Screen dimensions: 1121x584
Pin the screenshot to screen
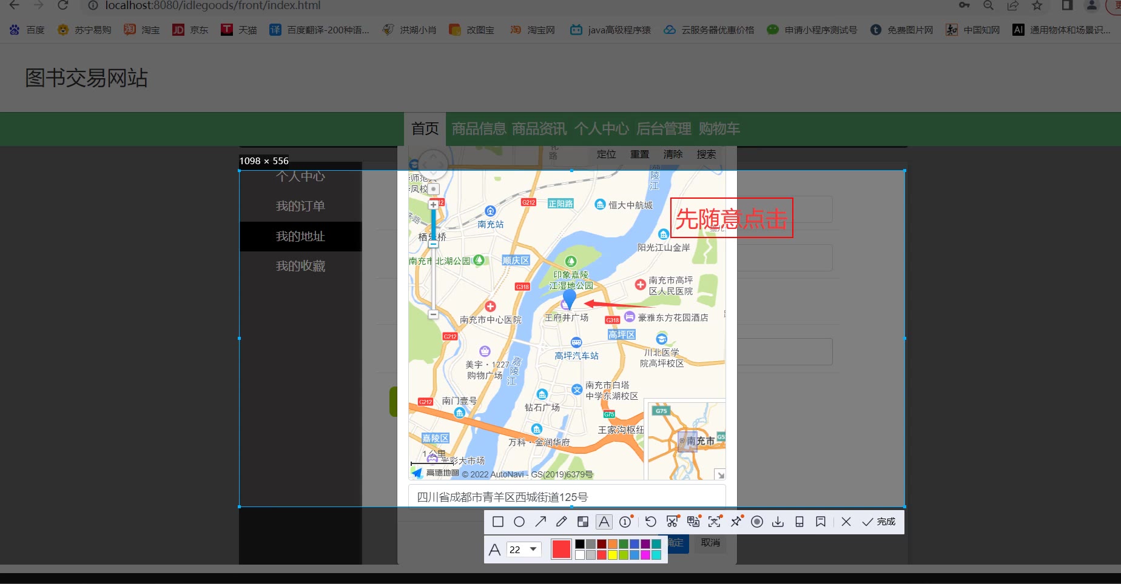[x=736, y=522]
